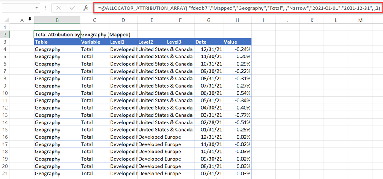Select column H header
The image size is (383, 179).
237,20
